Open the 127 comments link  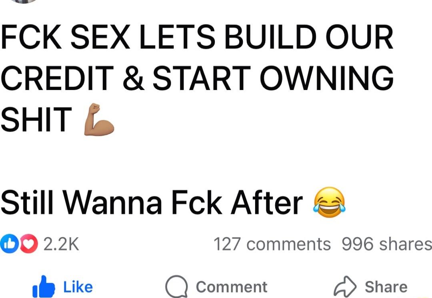[272, 244]
